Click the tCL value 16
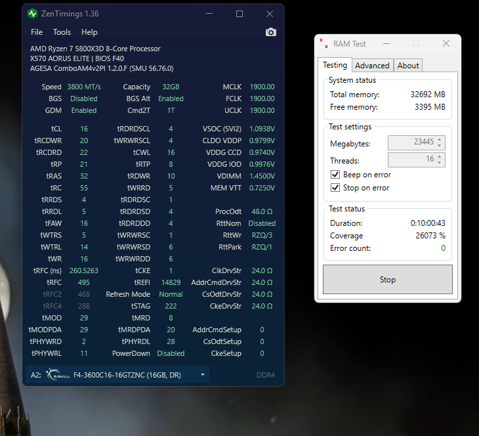The width and height of the screenshot is (479, 436). click(84, 129)
